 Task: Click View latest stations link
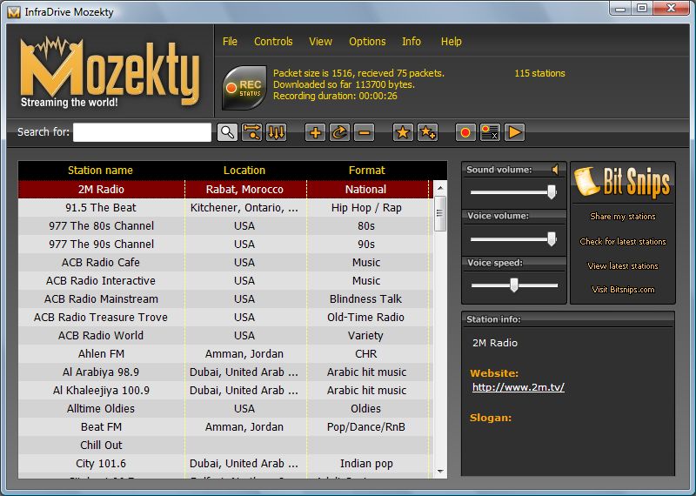623,265
